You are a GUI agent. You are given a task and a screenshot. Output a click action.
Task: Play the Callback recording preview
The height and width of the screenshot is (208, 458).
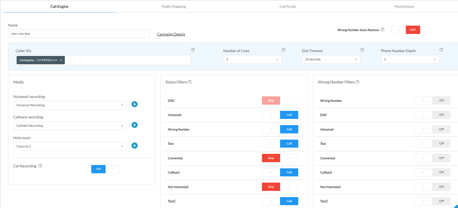(134, 125)
